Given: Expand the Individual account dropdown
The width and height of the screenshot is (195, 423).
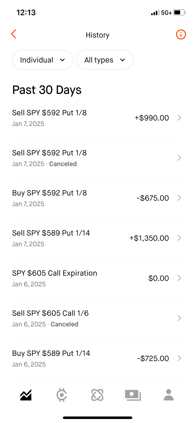Looking at the screenshot, I should point(43,60).
